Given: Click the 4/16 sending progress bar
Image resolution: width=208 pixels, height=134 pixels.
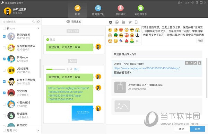Looking at the screenshot, I should click(56, 69).
